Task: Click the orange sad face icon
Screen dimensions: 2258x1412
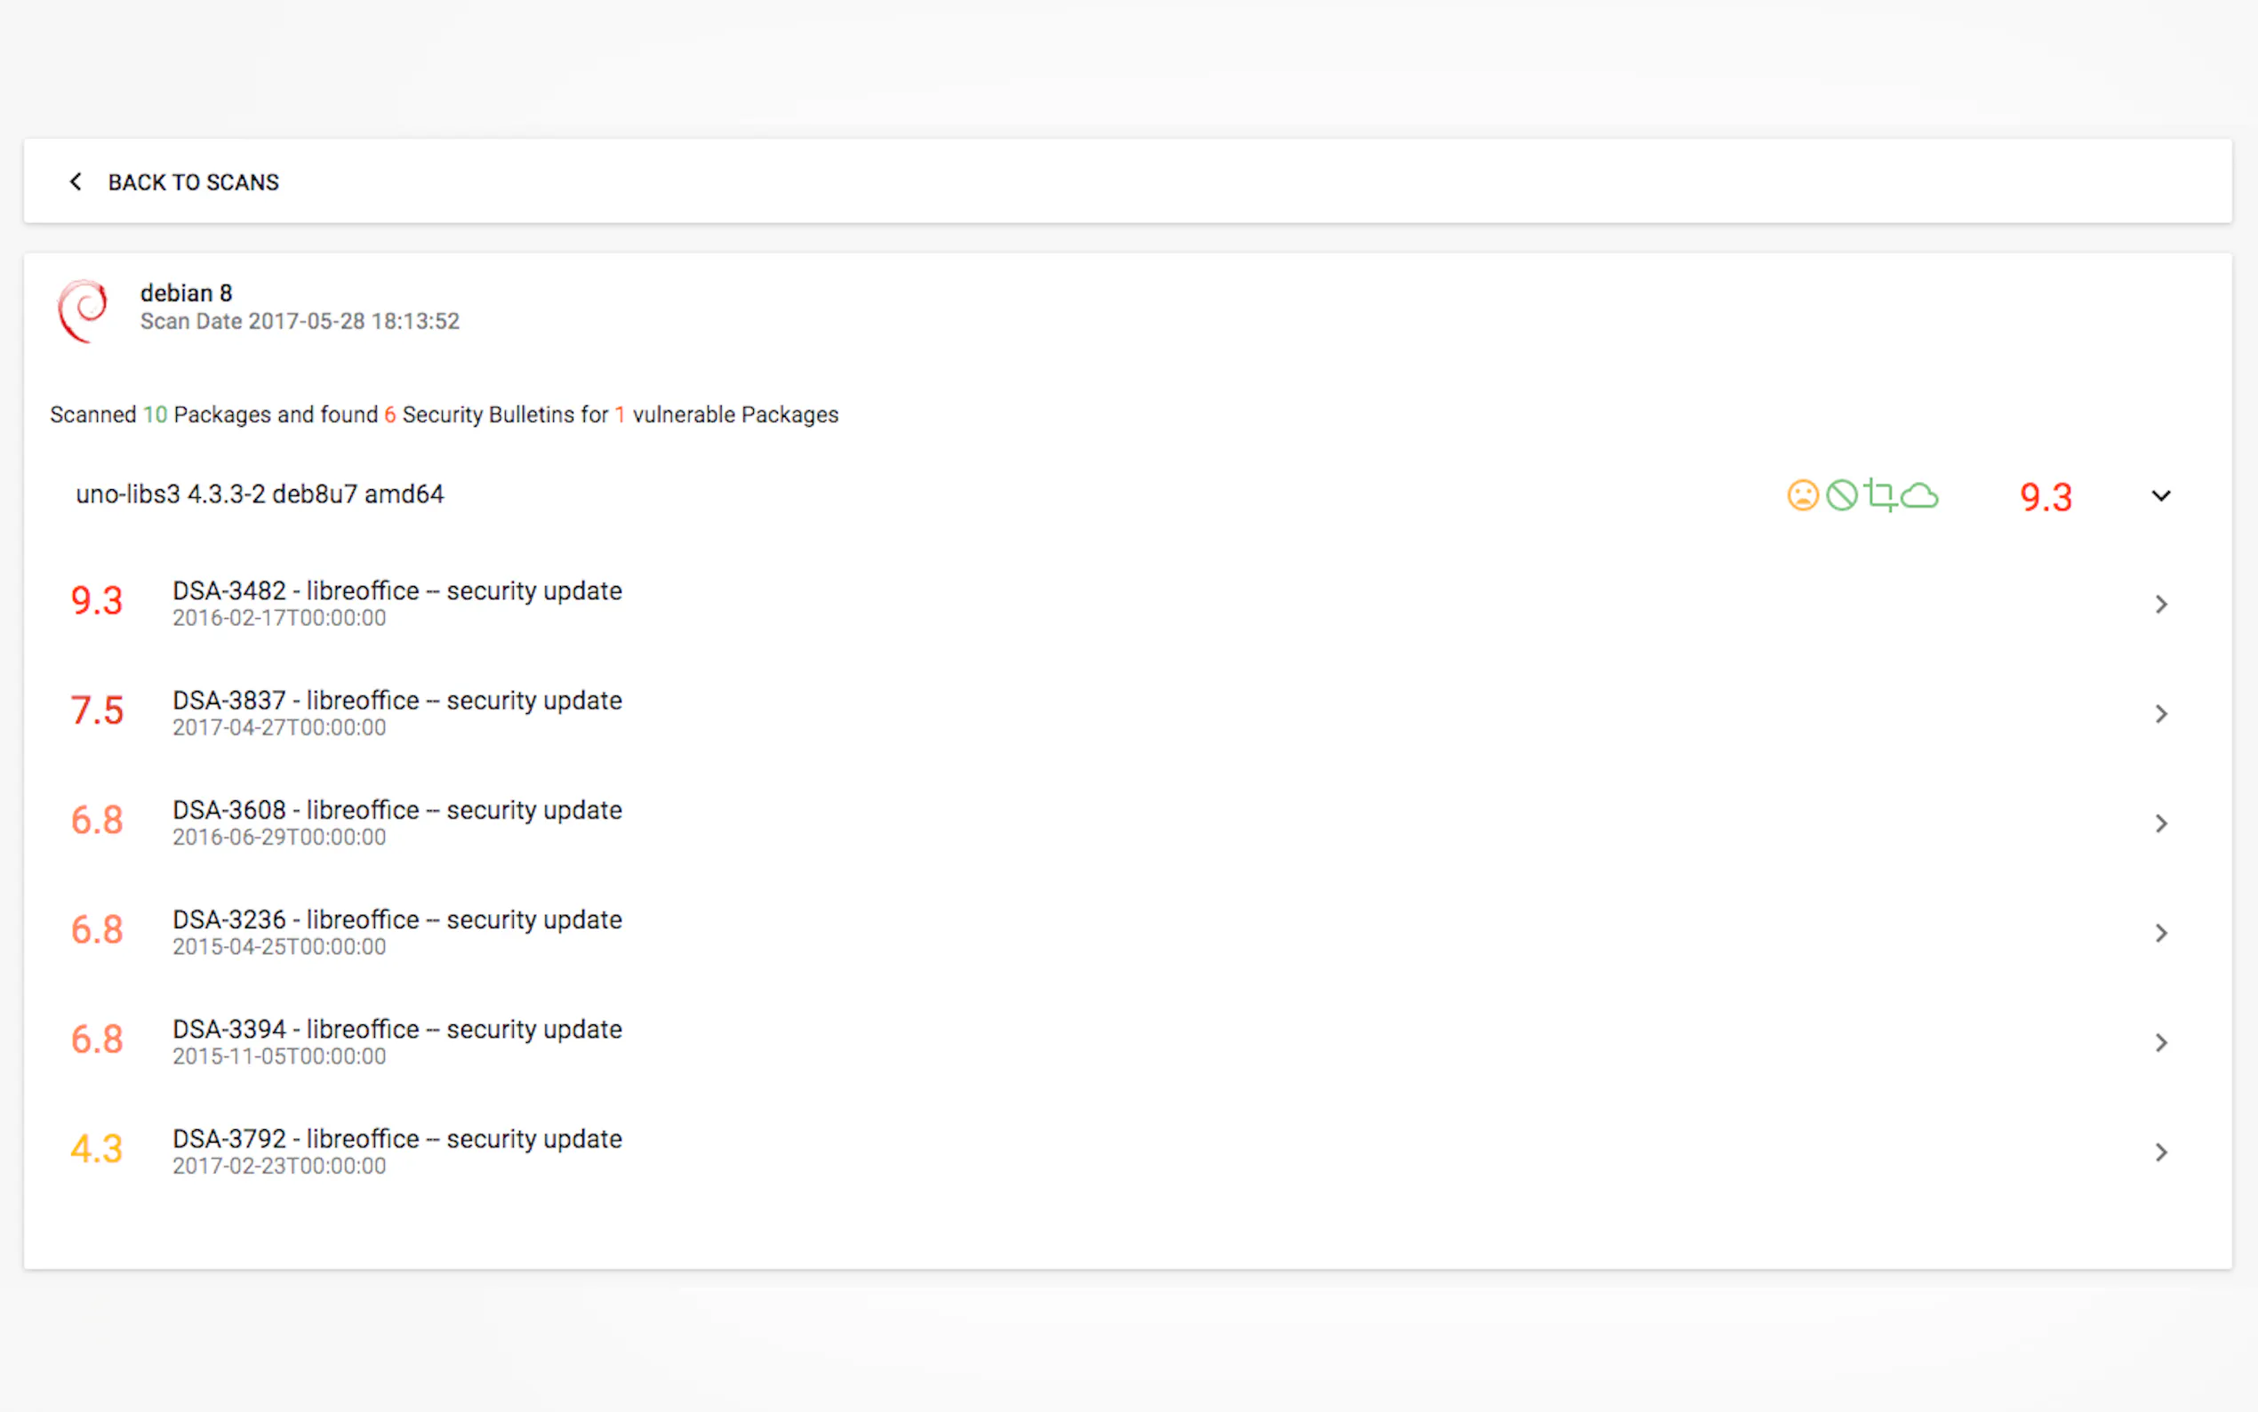Action: (1803, 495)
